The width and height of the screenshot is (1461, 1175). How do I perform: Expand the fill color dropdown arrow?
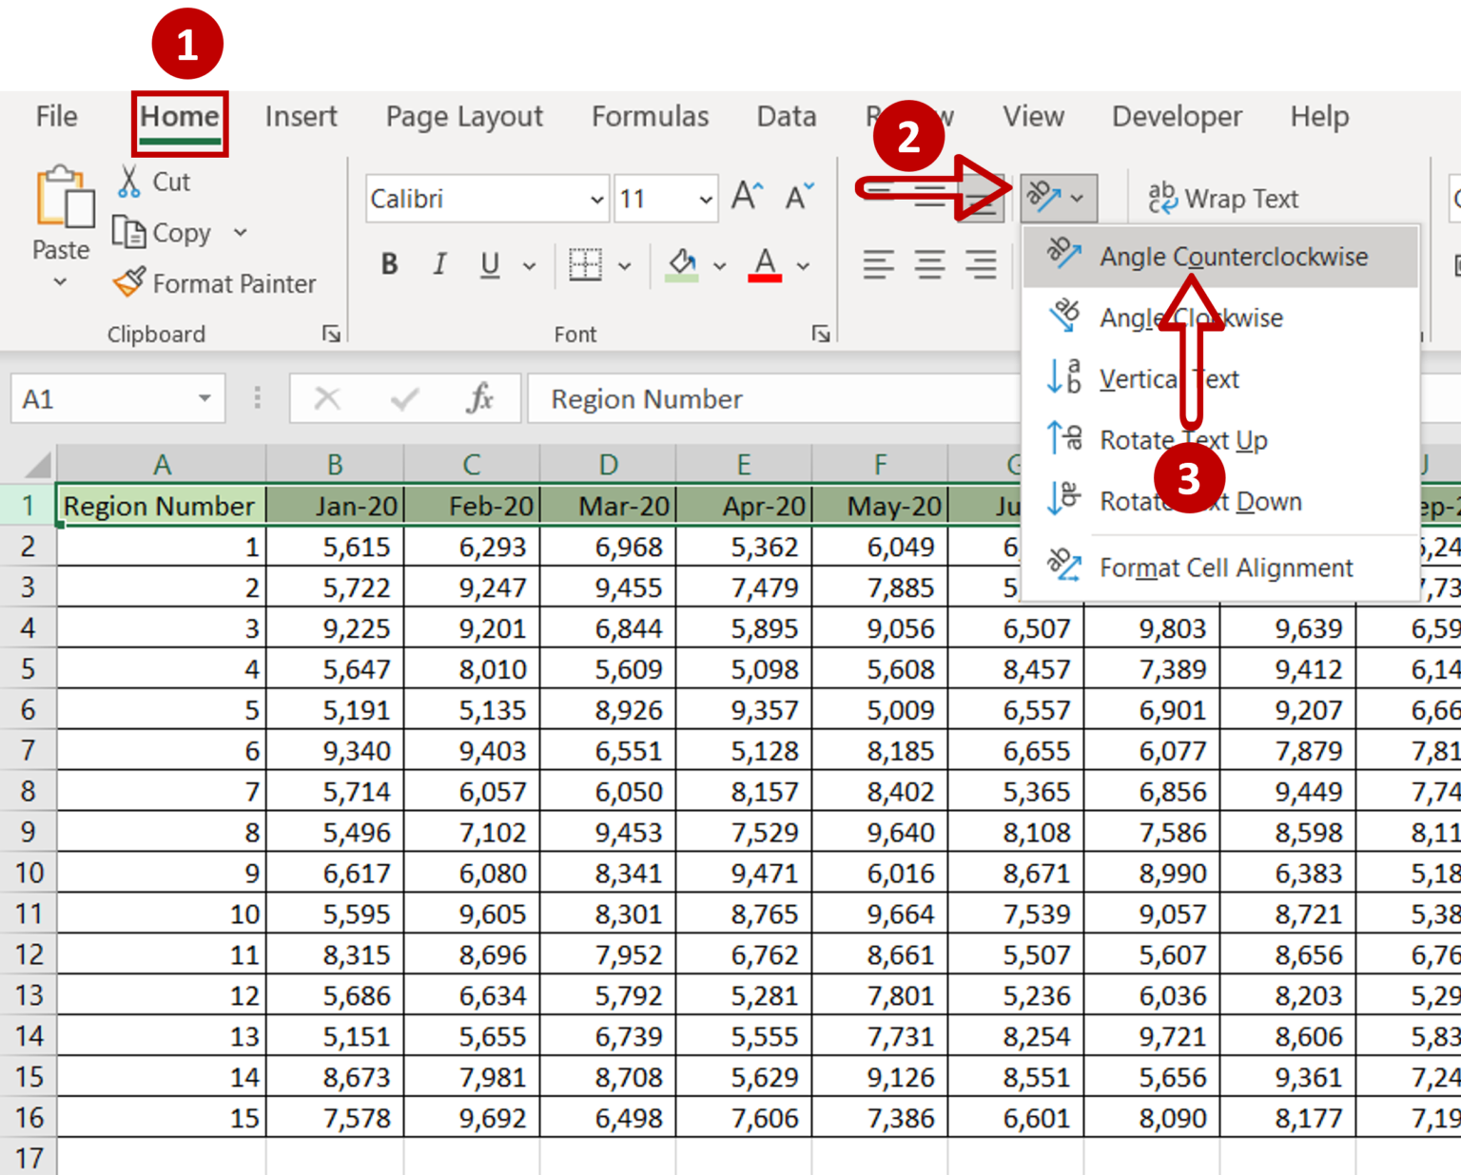(720, 266)
